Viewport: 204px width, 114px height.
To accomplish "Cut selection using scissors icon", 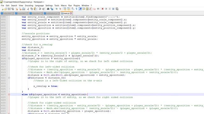I will [28, 9].
